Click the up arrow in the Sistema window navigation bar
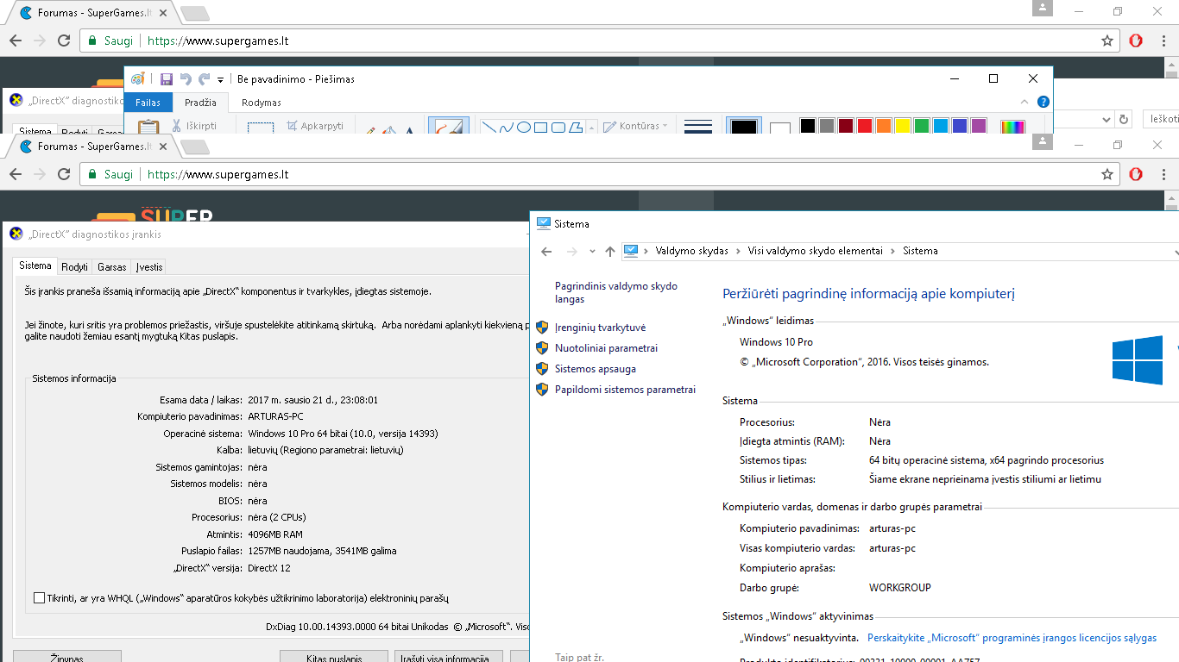This screenshot has width=1179, height=662. pos(610,252)
